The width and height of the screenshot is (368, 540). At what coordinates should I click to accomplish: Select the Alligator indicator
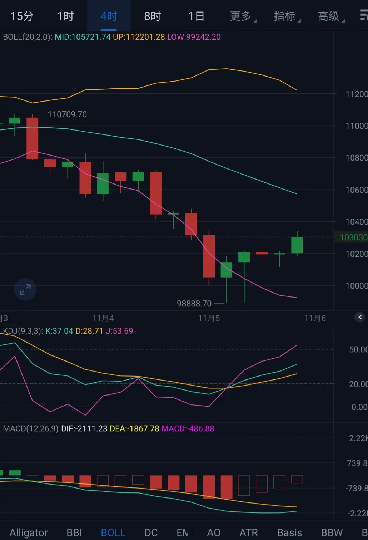click(x=29, y=532)
